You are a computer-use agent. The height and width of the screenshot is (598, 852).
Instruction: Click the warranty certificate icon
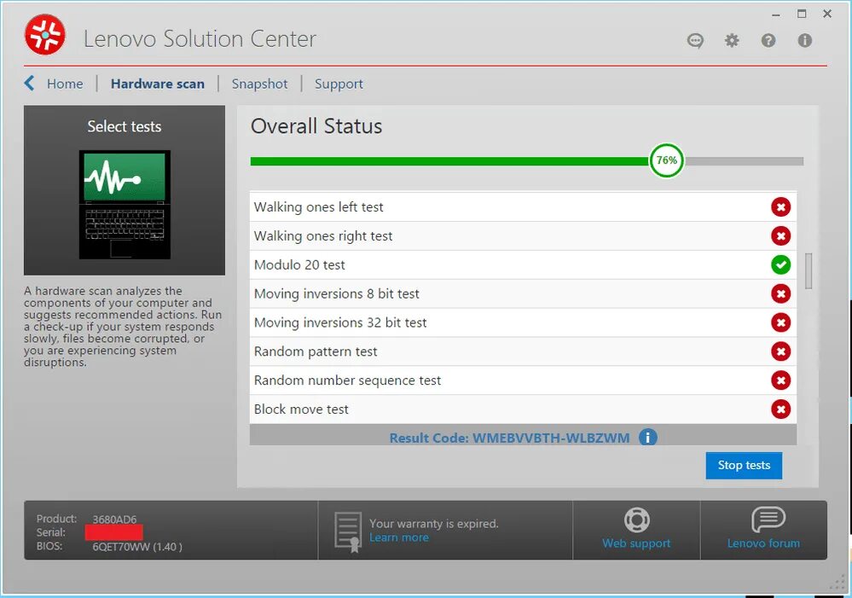tap(348, 531)
